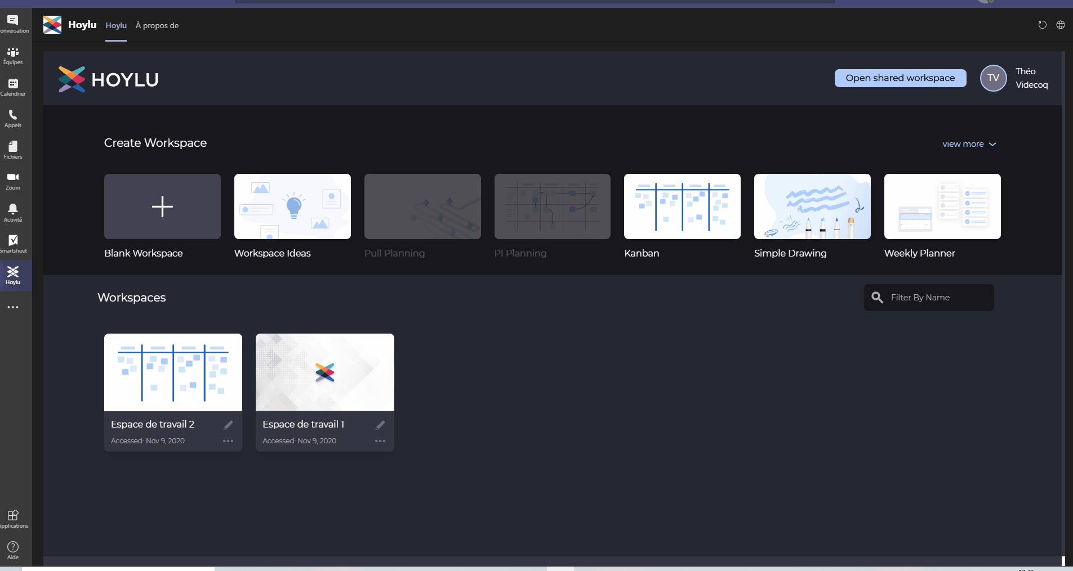This screenshot has width=1073, height=571.
Task: Switch to the Hoylu tab
Action: (x=116, y=25)
